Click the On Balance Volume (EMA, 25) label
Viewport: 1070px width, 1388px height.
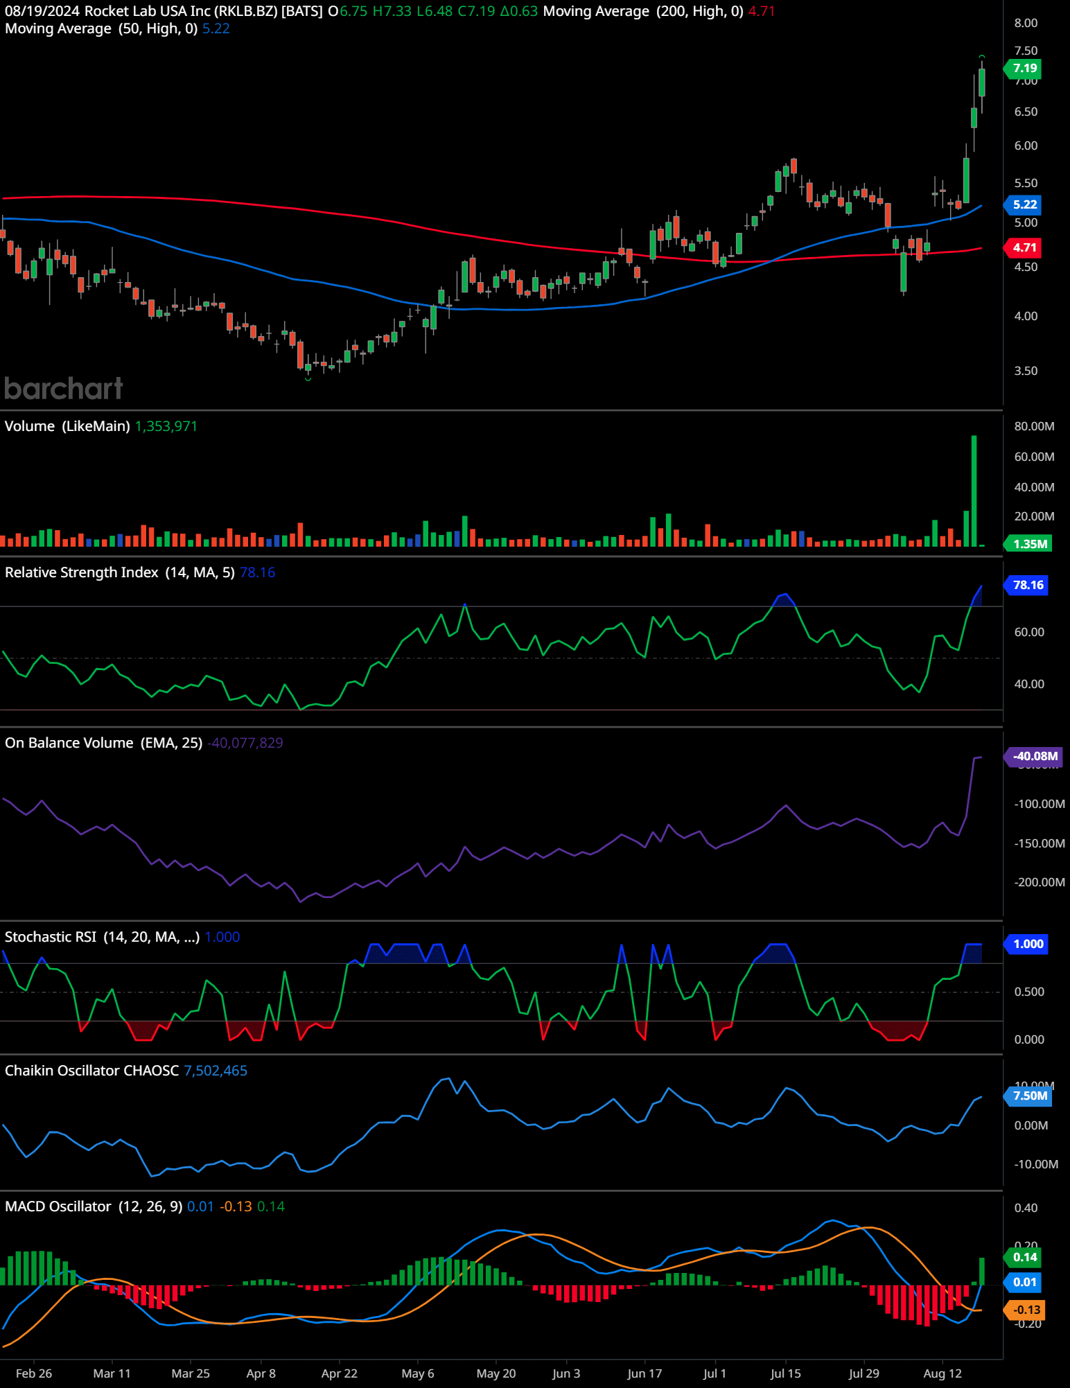[x=104, y=743]
